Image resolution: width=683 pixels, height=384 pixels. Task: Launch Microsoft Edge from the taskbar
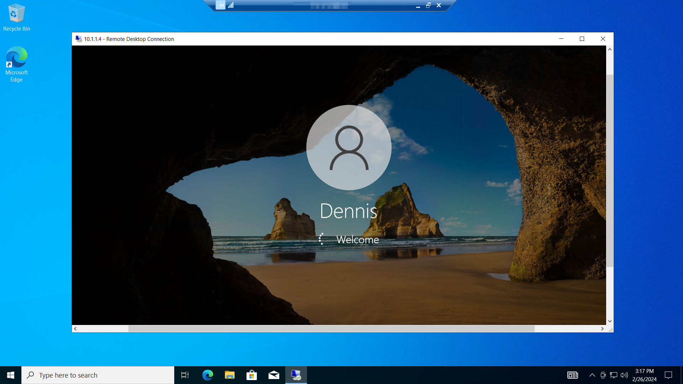tap(207, 375)
